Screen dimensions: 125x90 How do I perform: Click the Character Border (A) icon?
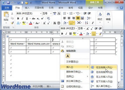click(x=59, y=13)
